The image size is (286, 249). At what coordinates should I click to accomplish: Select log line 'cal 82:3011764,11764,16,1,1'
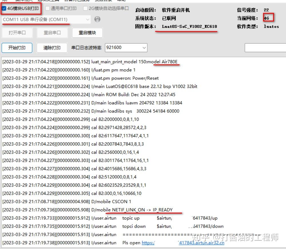(x=76, y=160)
